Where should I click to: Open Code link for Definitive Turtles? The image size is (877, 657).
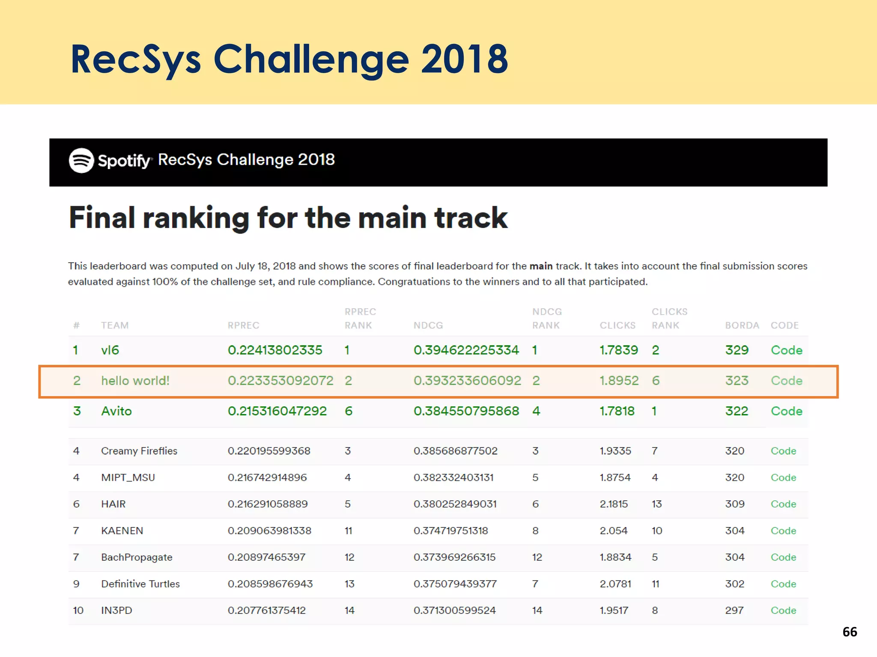(783, 584)
